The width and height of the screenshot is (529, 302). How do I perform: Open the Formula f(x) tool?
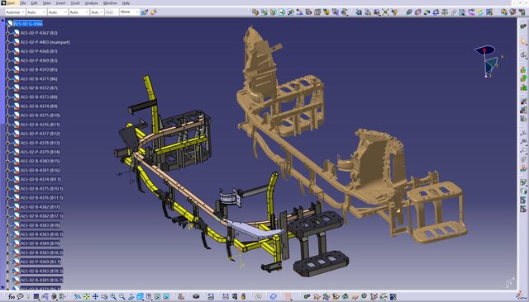tap(12, 296)
